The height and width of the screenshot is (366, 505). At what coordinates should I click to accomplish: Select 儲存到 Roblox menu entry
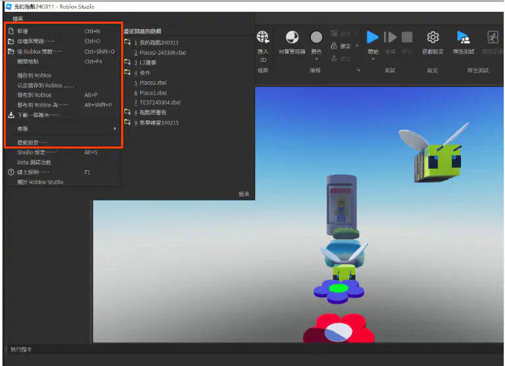coord(63,76)
